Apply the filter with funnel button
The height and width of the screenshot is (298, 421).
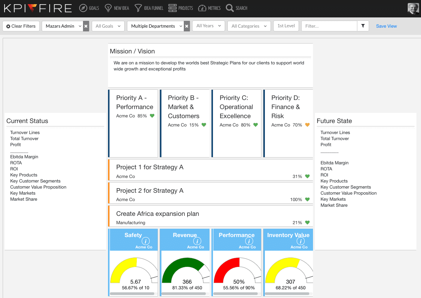coord(363,26)
